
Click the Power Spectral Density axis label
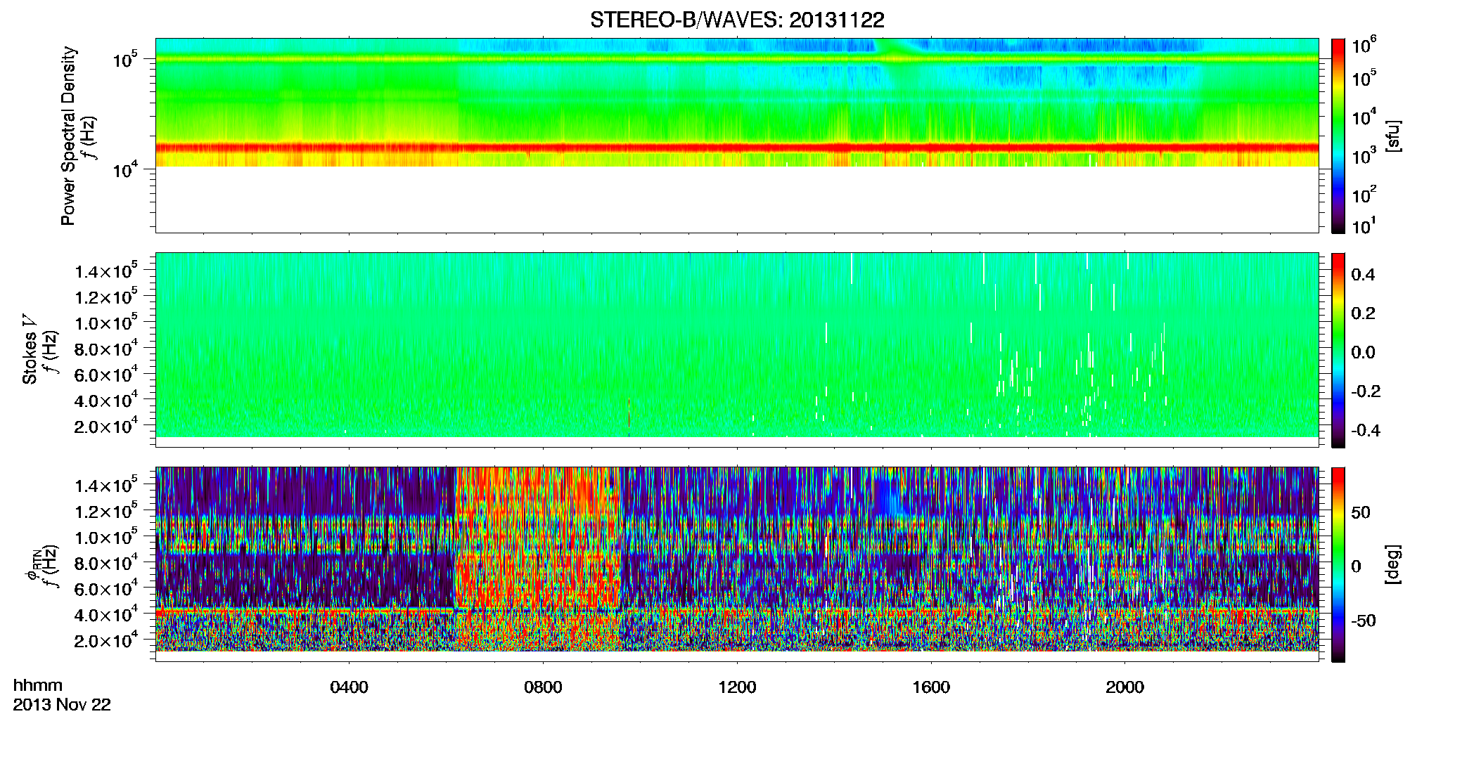point(68,136)
